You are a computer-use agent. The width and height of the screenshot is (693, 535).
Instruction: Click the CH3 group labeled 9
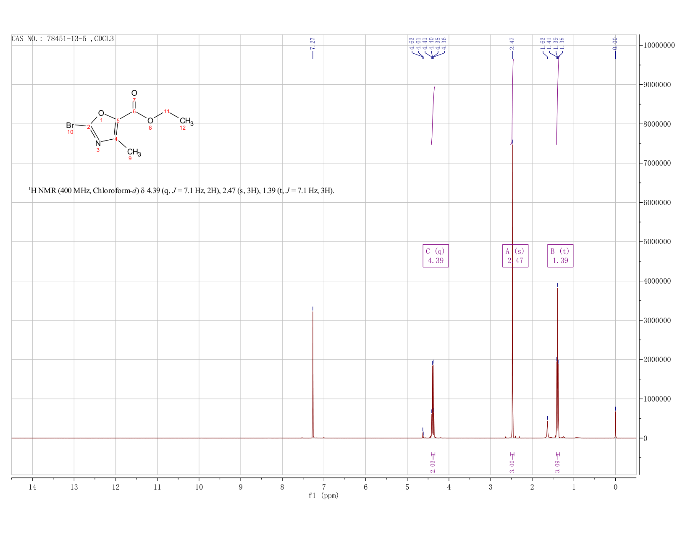pyautogui.click(x=134, y=152)
